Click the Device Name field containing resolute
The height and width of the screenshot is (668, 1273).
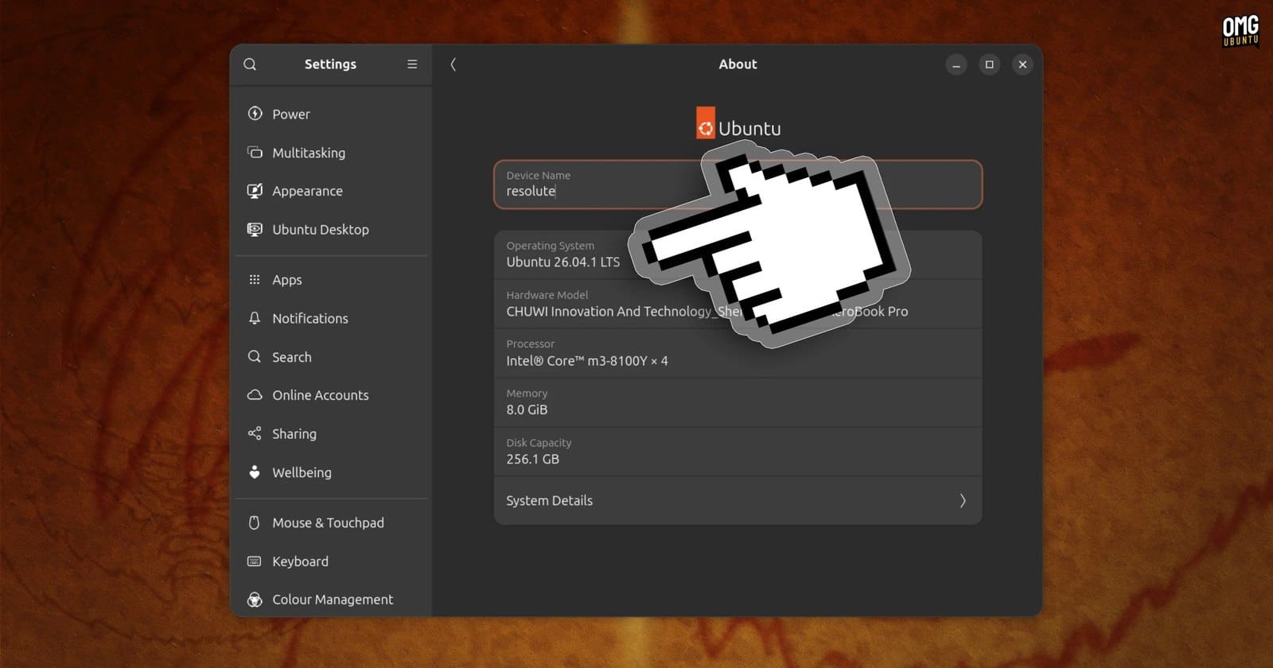(x=738, y=184)
